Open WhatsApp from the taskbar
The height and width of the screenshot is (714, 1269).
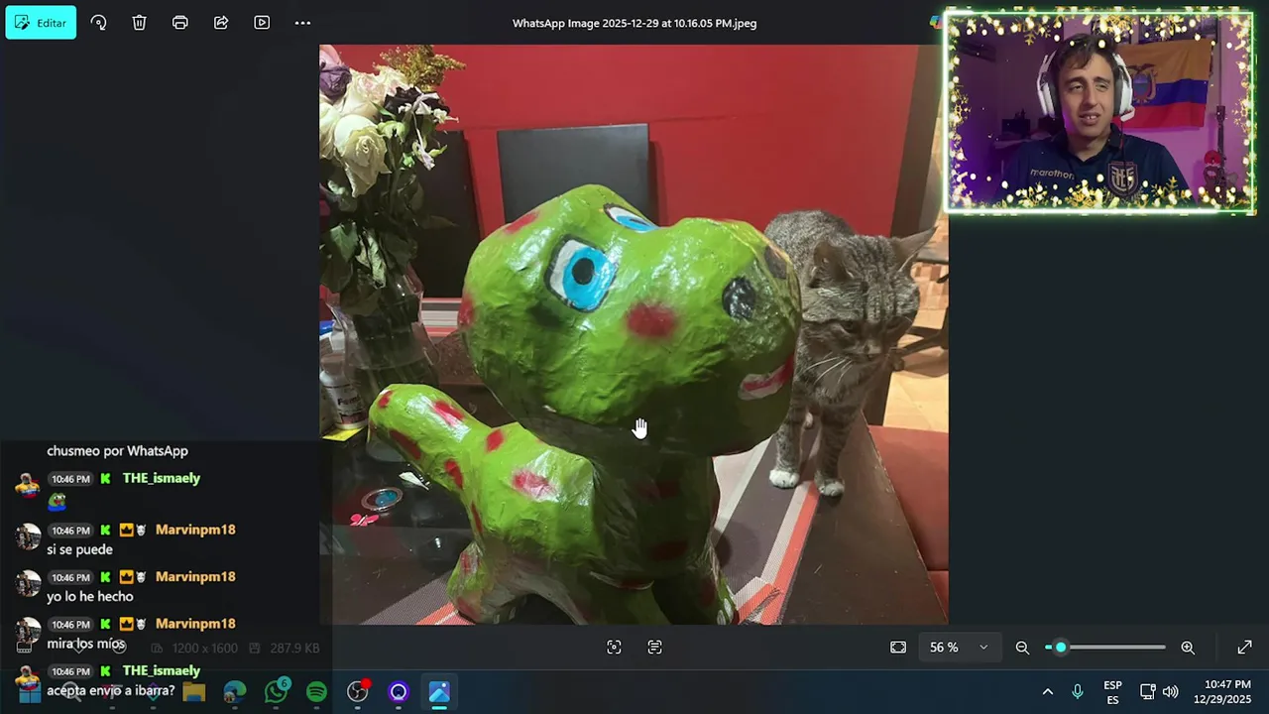coord(276,691)
